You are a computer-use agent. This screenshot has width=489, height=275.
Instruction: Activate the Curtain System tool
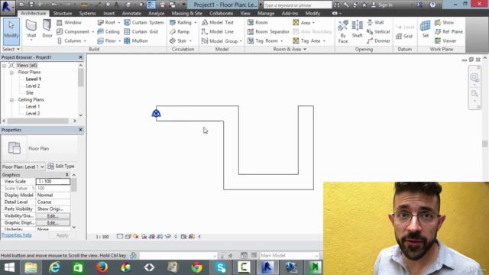coord(144,22)
